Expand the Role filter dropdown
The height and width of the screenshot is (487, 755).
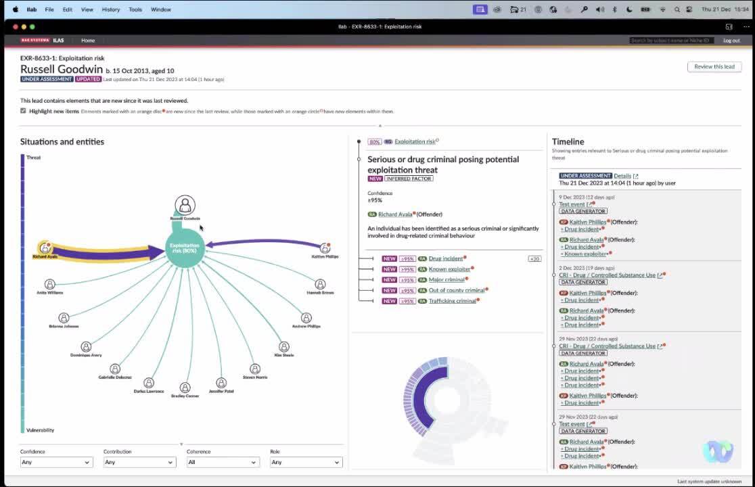pos(305,462)
